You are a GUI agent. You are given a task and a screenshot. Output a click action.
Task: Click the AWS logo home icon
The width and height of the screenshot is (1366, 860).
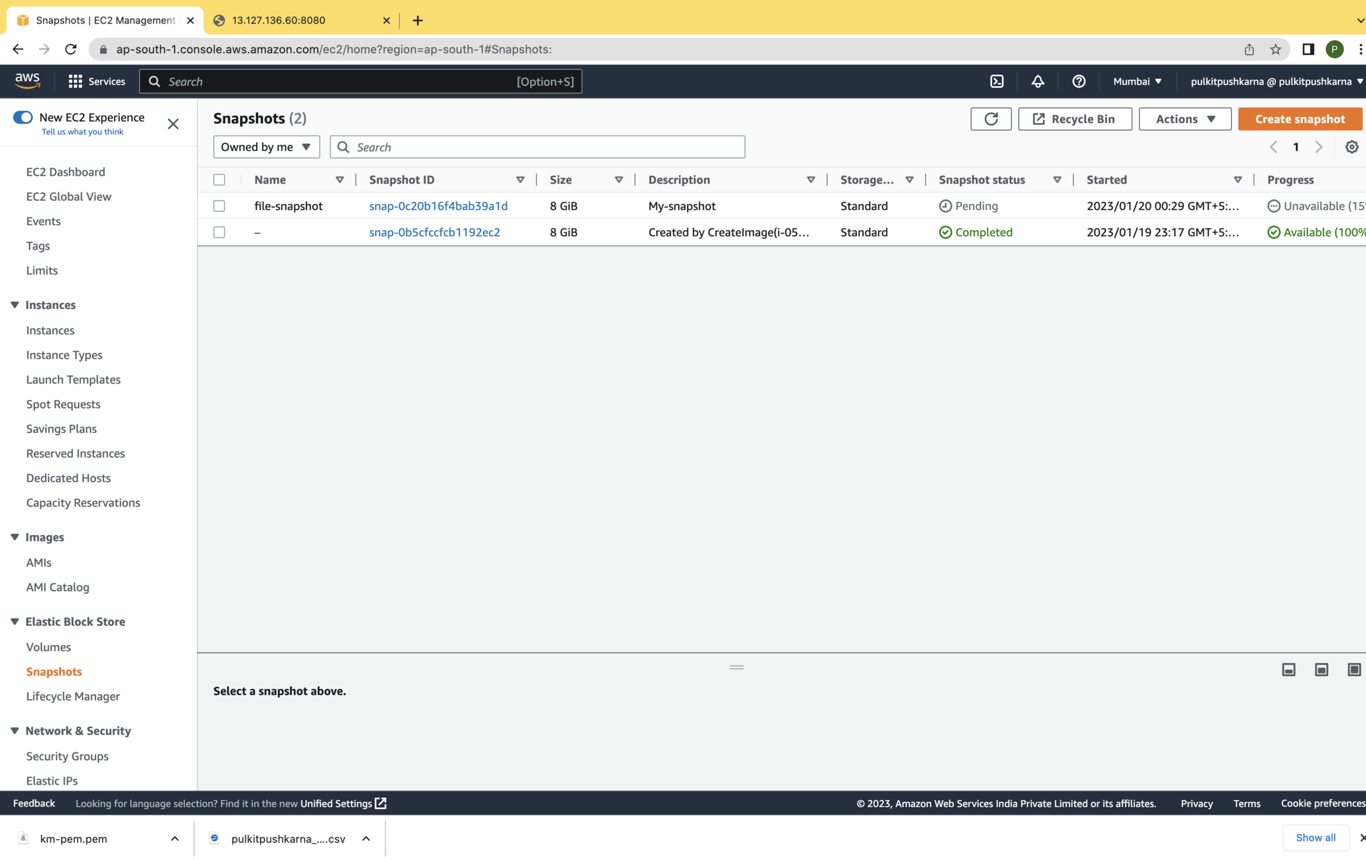tap(27, 81)
